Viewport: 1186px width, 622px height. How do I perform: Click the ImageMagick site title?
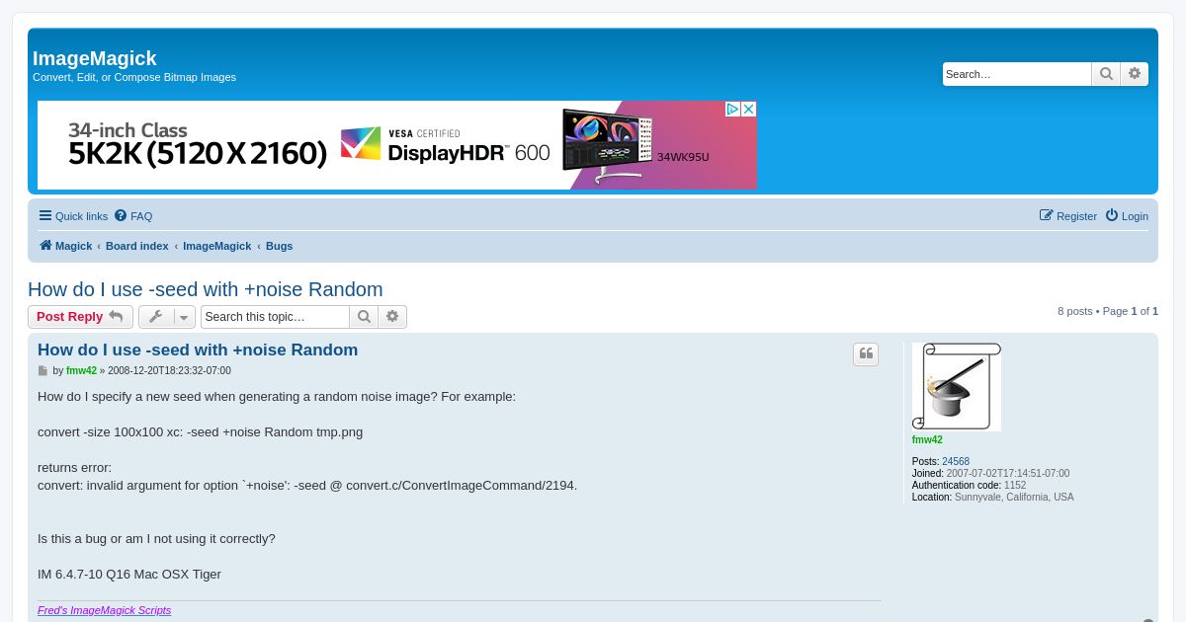click(95, 58)
